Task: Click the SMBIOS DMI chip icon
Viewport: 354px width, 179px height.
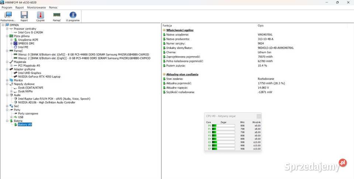Action: [x=16, y=43]
